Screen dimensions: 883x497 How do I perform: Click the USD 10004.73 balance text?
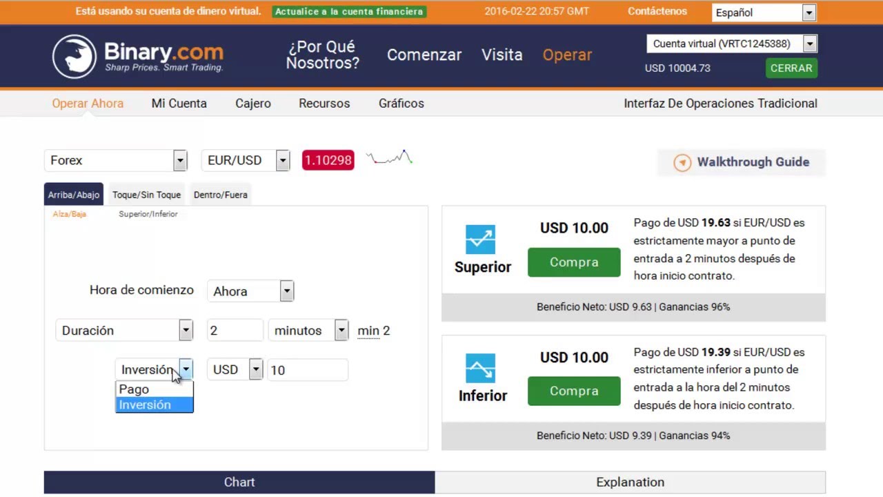tap(677, 68)
